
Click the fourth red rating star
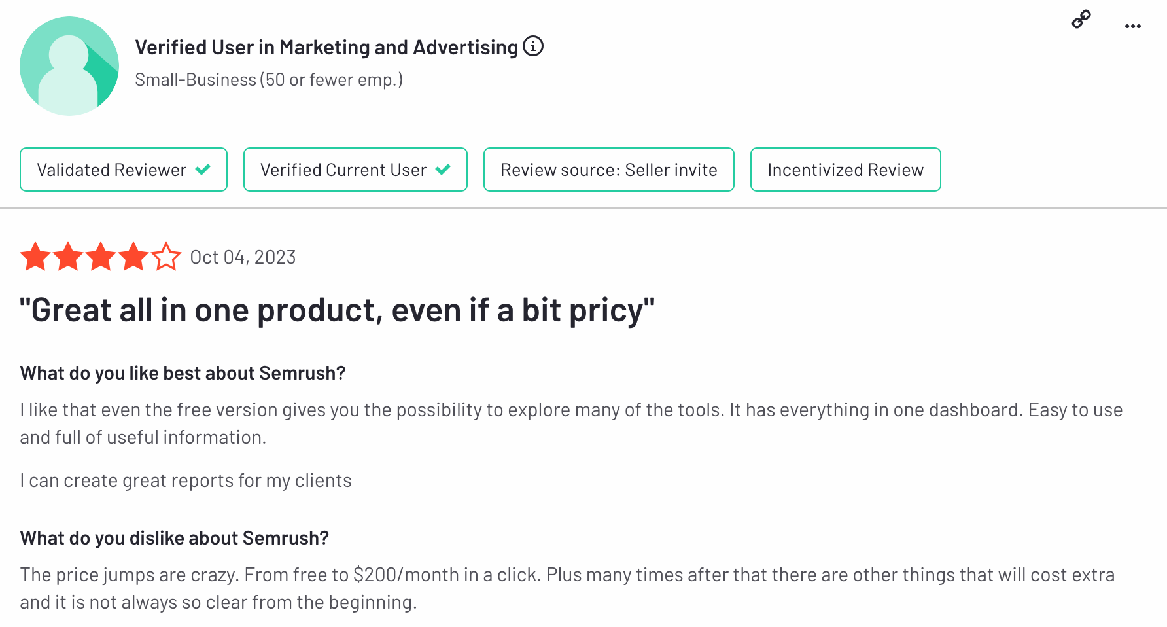[x=133, y=257]
